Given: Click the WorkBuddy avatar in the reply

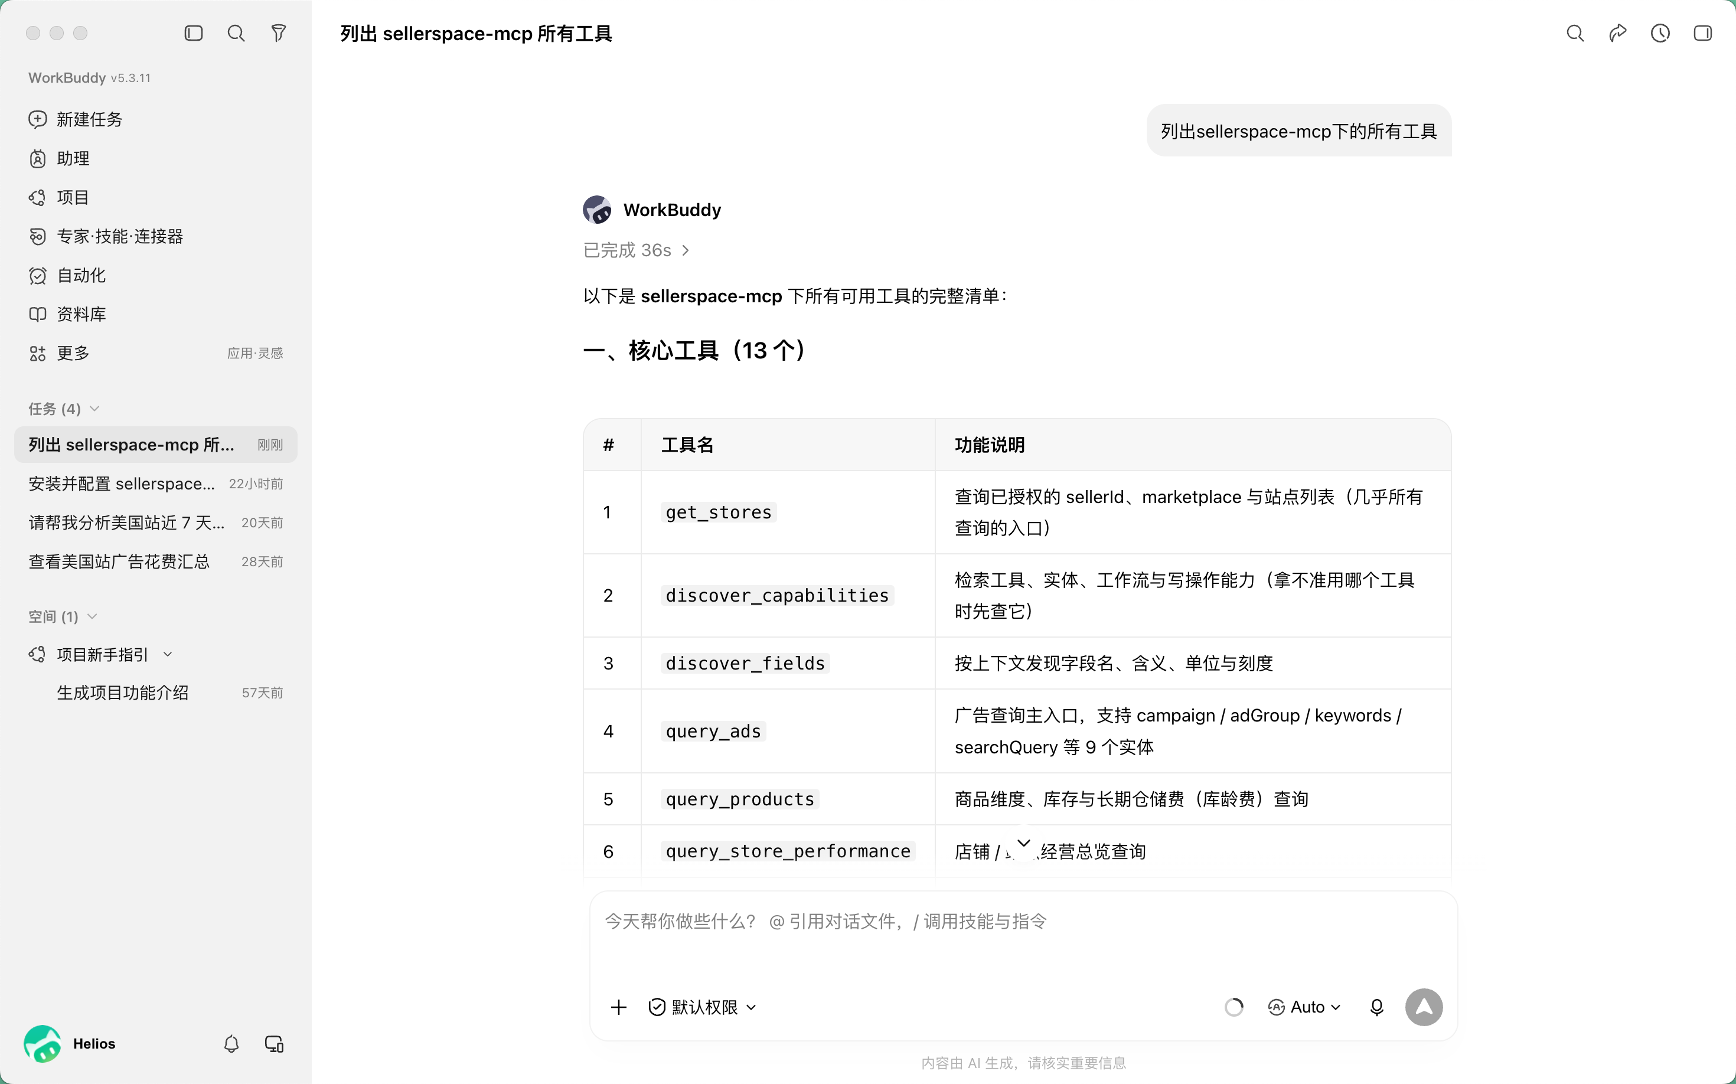Looking at the screenshot, I should click(596, 210).
